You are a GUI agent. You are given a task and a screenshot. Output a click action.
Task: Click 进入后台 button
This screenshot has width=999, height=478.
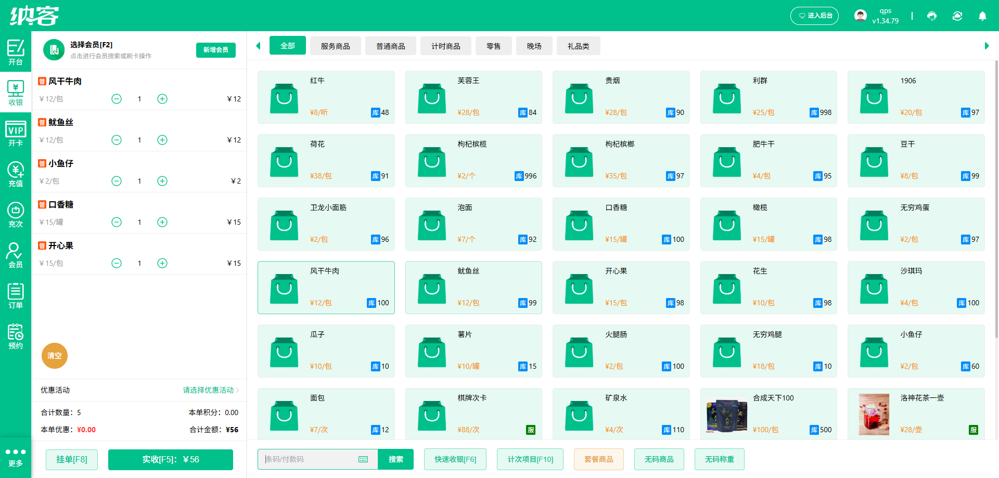815,16
